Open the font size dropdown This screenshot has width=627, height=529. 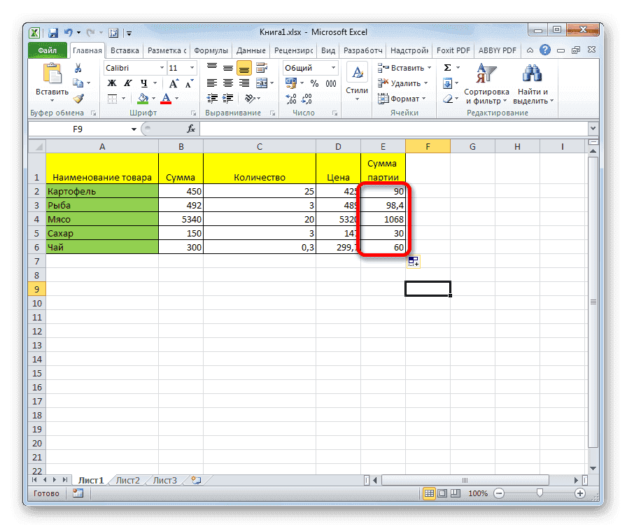click(x=192, y=67)
